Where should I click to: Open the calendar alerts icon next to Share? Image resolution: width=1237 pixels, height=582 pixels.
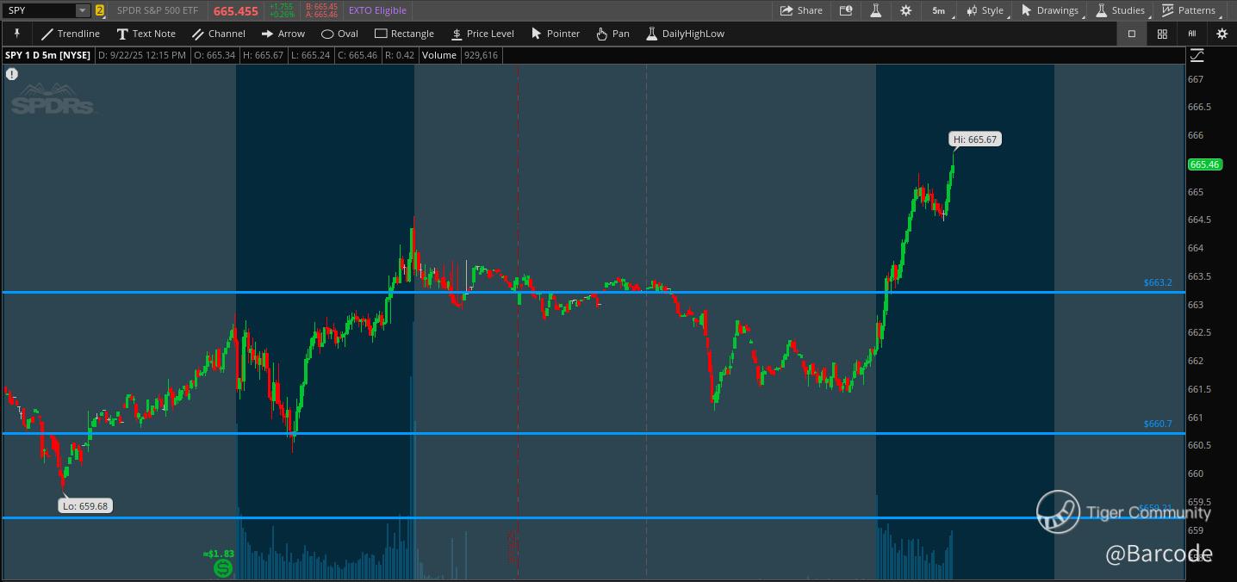point(846,10)
